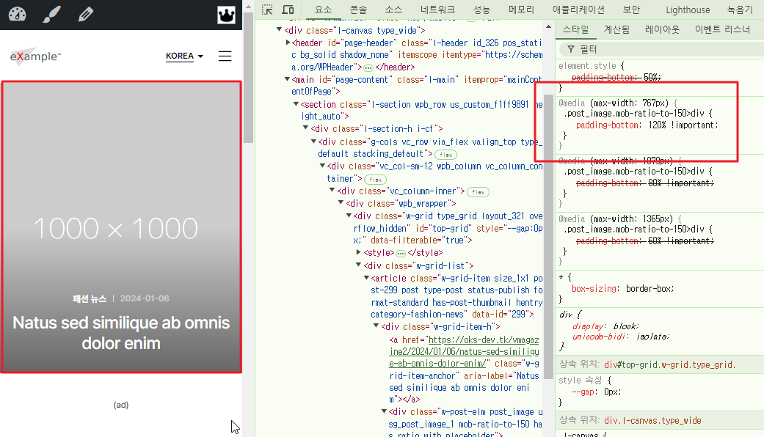Click the flex badge on vc_column-inner div
Screen dimensions: 764x437
point(478,192)
